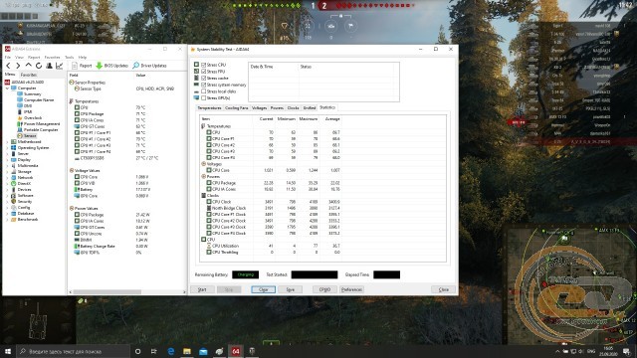637x358 pixels.
Task: Launch Microsoft Edge from taskbar
Action: [171, 351]
